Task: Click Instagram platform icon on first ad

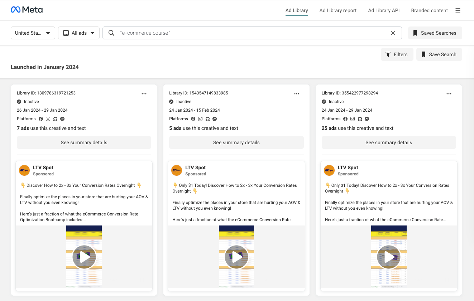Action: point(48,119)
